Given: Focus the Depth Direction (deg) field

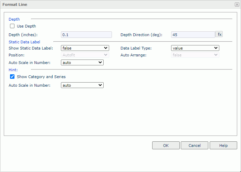Looking at the screenshot, I should (193, 35).
